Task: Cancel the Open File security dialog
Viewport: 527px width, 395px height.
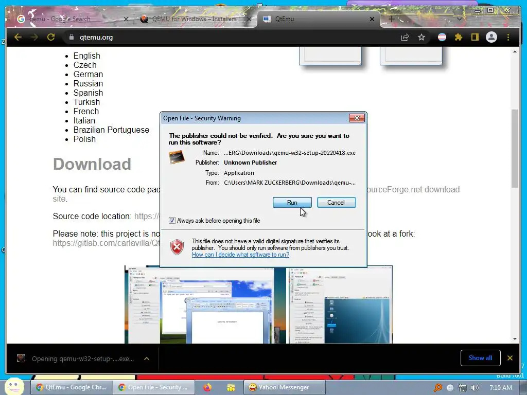Action: [x=336, y=203]
